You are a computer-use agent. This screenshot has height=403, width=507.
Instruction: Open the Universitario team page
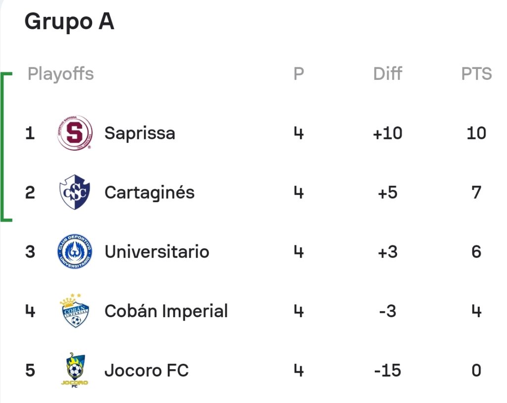pos(157,252)
